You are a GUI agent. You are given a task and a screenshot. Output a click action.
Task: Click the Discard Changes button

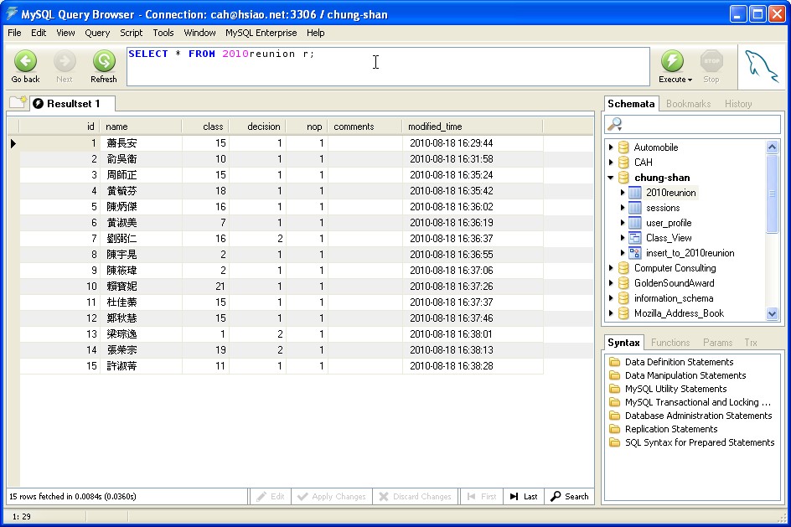pos(415,496)
